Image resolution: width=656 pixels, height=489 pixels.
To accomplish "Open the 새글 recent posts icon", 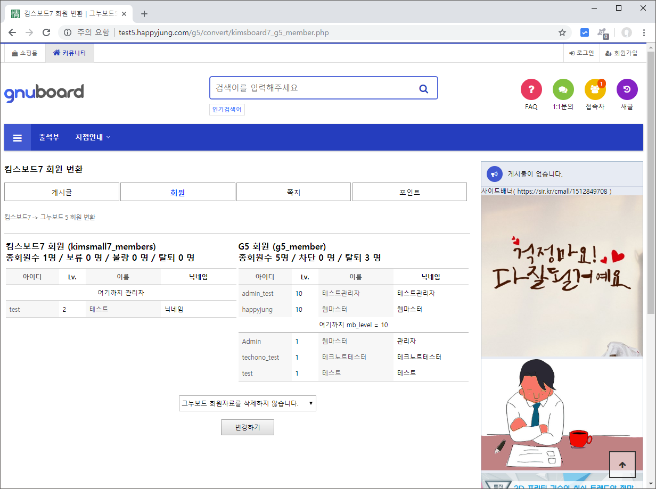I will (x=627, y=89).
